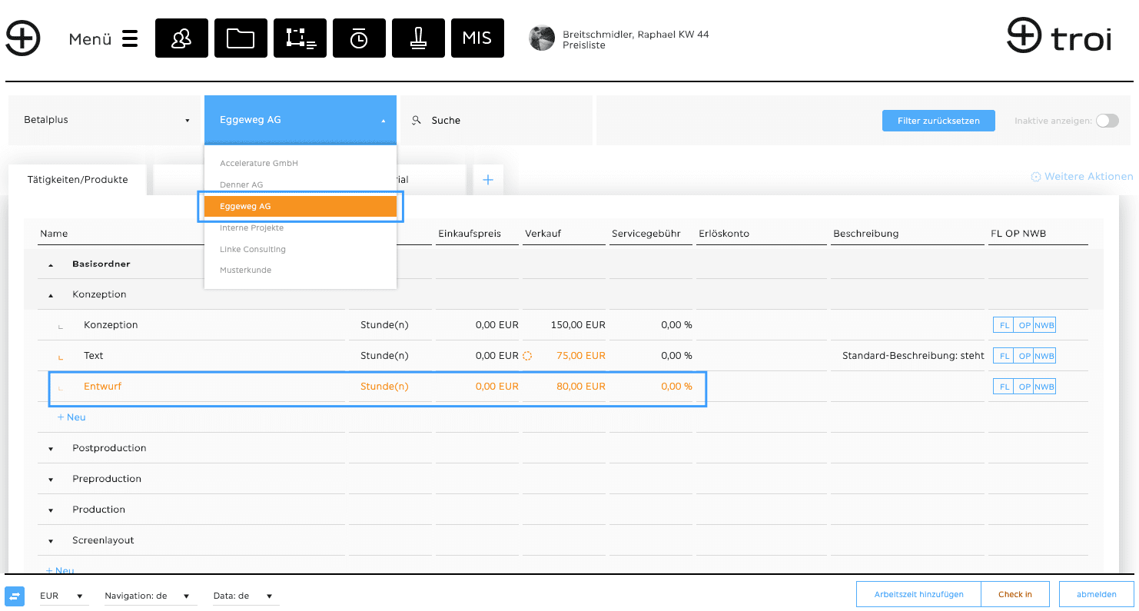Click the Check in button
Viewport: 1139px width, 611px height.
1014,594
